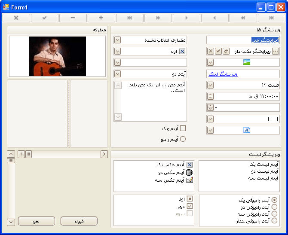Click the guitarist photo thumbnail

tap(57, 56)
